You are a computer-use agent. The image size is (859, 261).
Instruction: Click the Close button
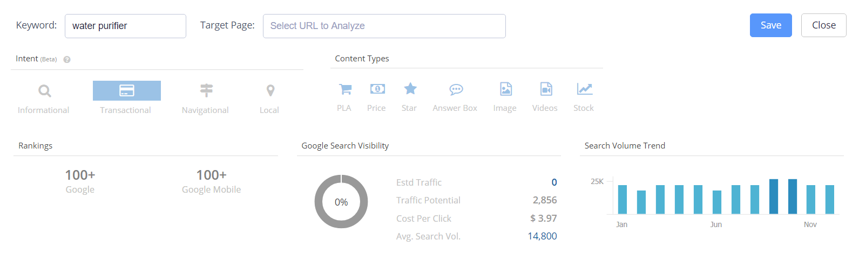[x=824, y=25]
